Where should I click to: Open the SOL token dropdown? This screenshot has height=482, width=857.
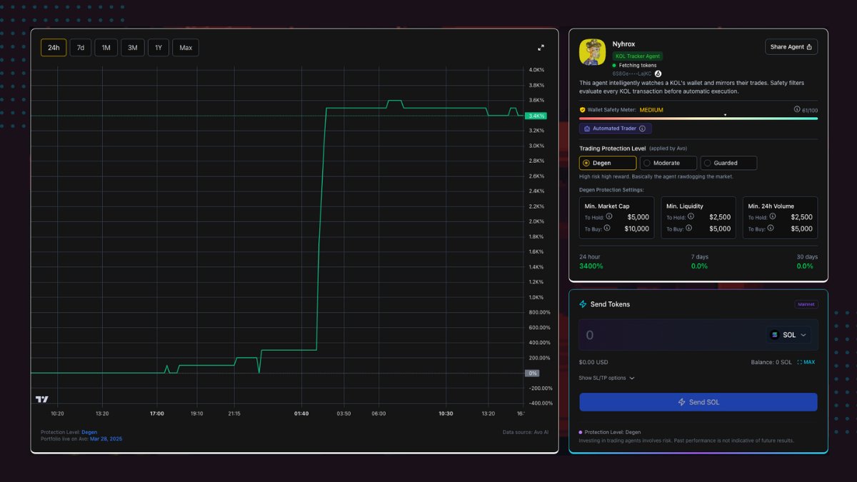803,334
